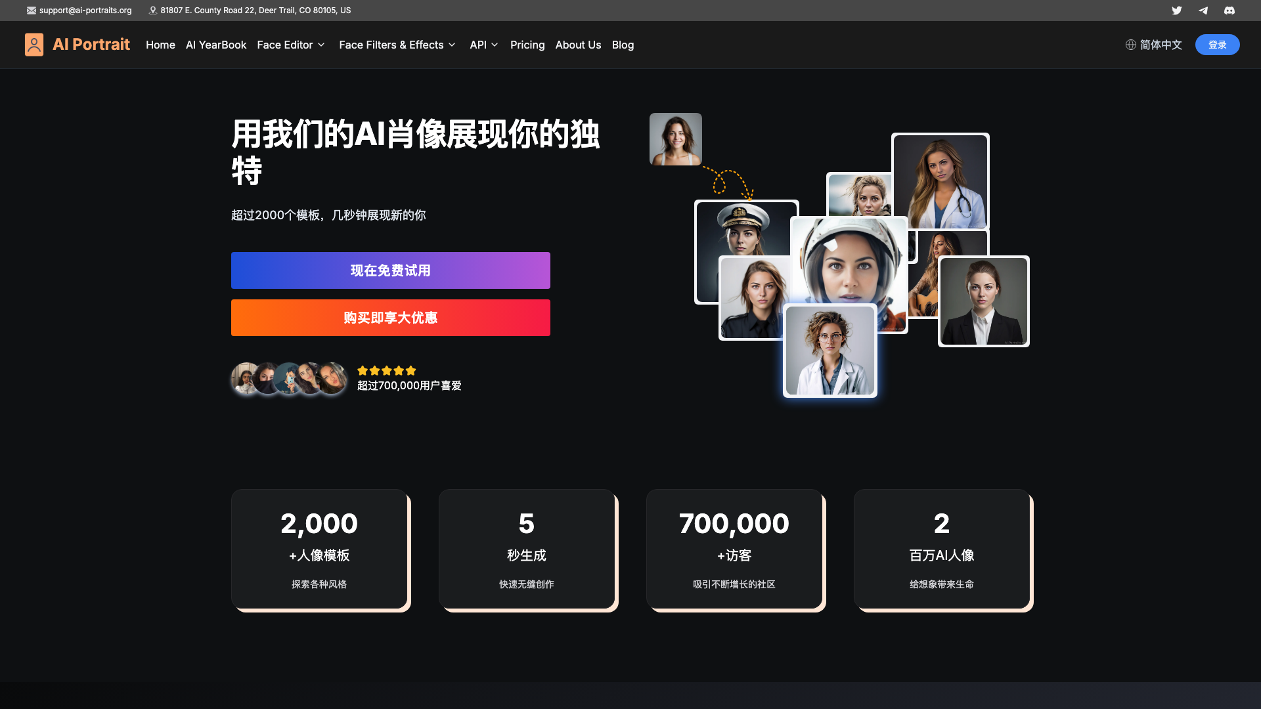Open the 简体中文 language selector
The width and height of the screenshot is (1261, 709).
point(1154,45)
